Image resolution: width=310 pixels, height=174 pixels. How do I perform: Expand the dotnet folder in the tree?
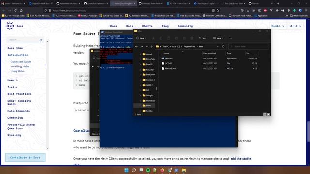click(x=140, y=54)
